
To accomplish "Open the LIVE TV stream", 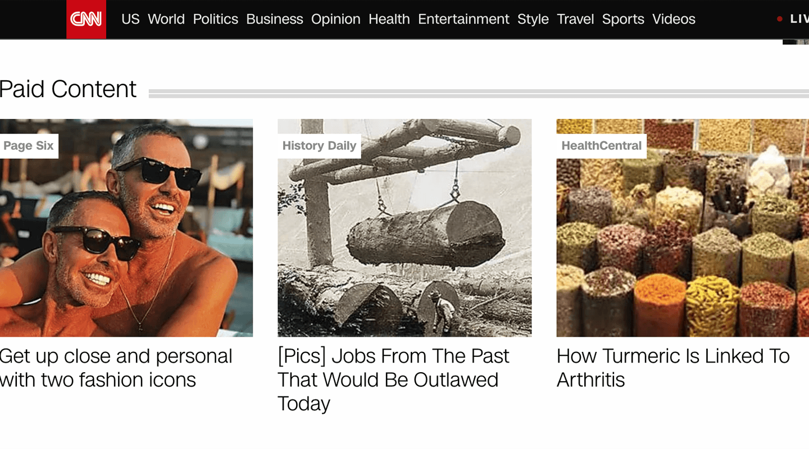I will [x=798, y=19].
